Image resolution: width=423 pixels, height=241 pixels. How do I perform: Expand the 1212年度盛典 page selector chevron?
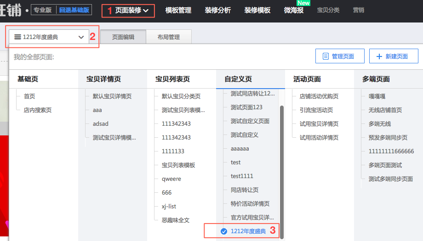[81, 37]
